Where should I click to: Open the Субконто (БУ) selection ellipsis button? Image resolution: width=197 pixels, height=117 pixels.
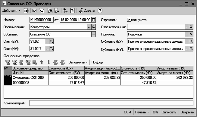[187, 42]
